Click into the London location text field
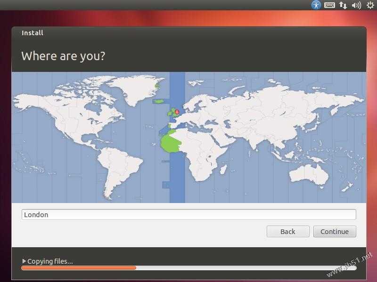Image resolution: width=377 pixels, height=282 pixels. tap(189, 215)
